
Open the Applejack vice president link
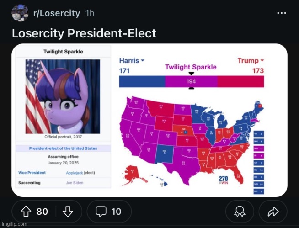pyautogui.click(x=75, y=173)
